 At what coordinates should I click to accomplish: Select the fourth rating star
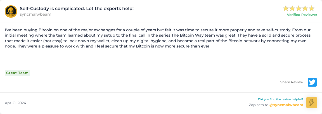[x=305, y=8]
